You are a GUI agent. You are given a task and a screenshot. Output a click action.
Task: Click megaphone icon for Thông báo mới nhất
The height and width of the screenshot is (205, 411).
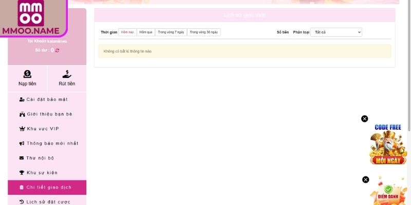[x=22, y=143]
